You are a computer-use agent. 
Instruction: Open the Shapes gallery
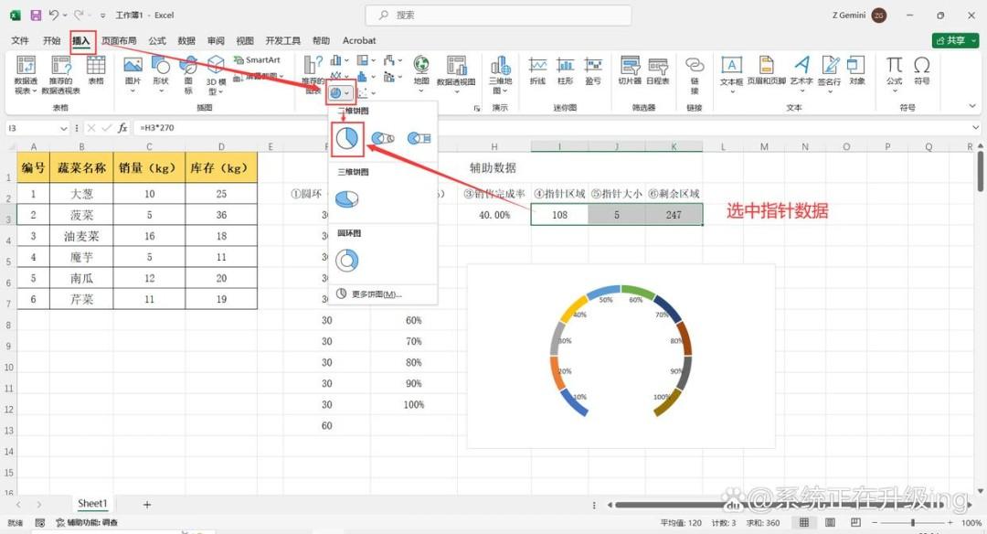pyautogui.click(x=161, y=74)
